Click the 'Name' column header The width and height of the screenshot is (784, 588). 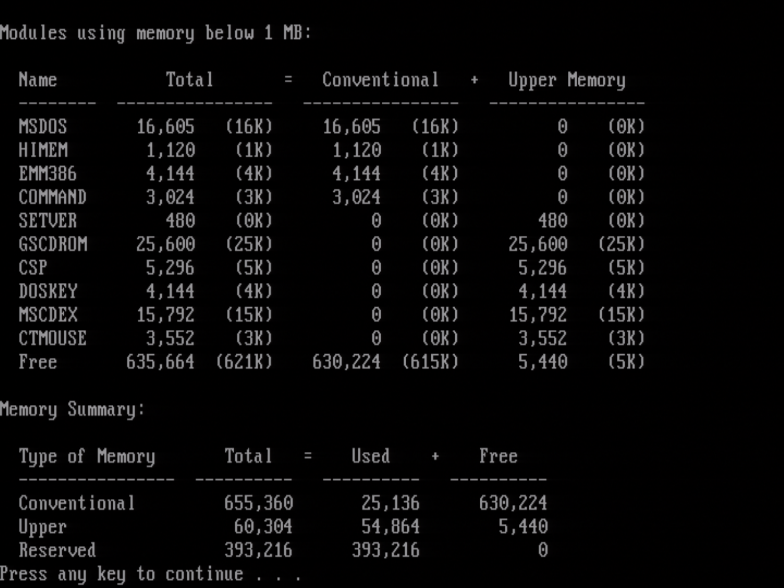[38, 79]
